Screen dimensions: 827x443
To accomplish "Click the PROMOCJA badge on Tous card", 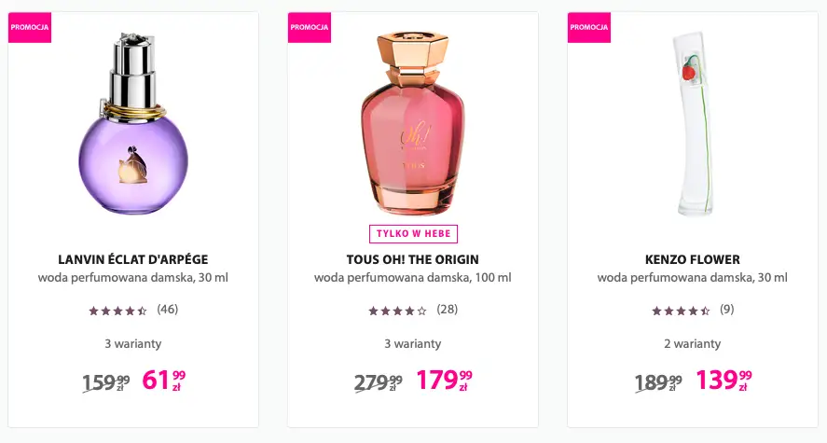I will tap(310, 27).
